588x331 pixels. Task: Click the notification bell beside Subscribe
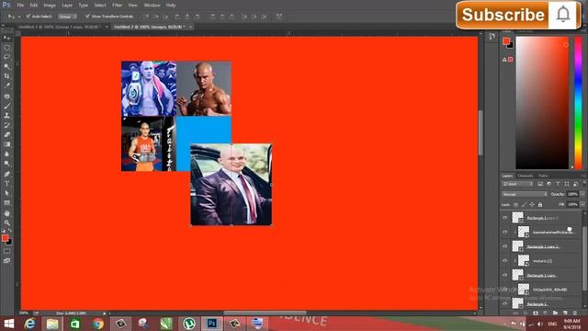pos(563,15)
